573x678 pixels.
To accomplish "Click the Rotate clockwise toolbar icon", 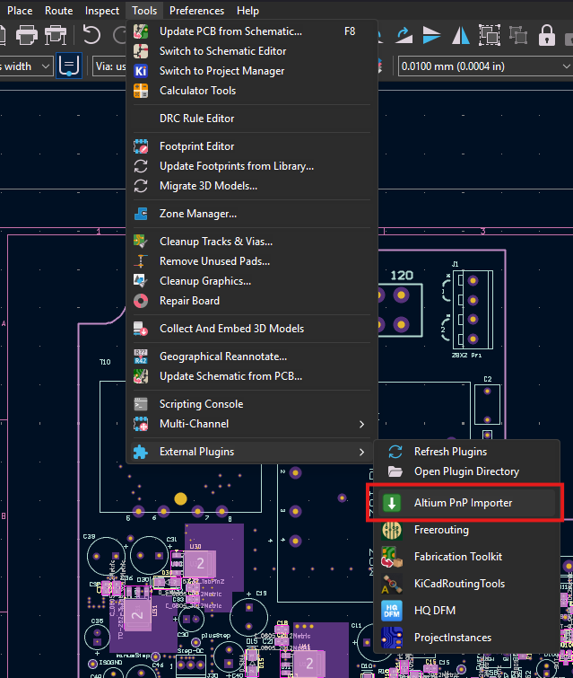I will pos(404,35).
